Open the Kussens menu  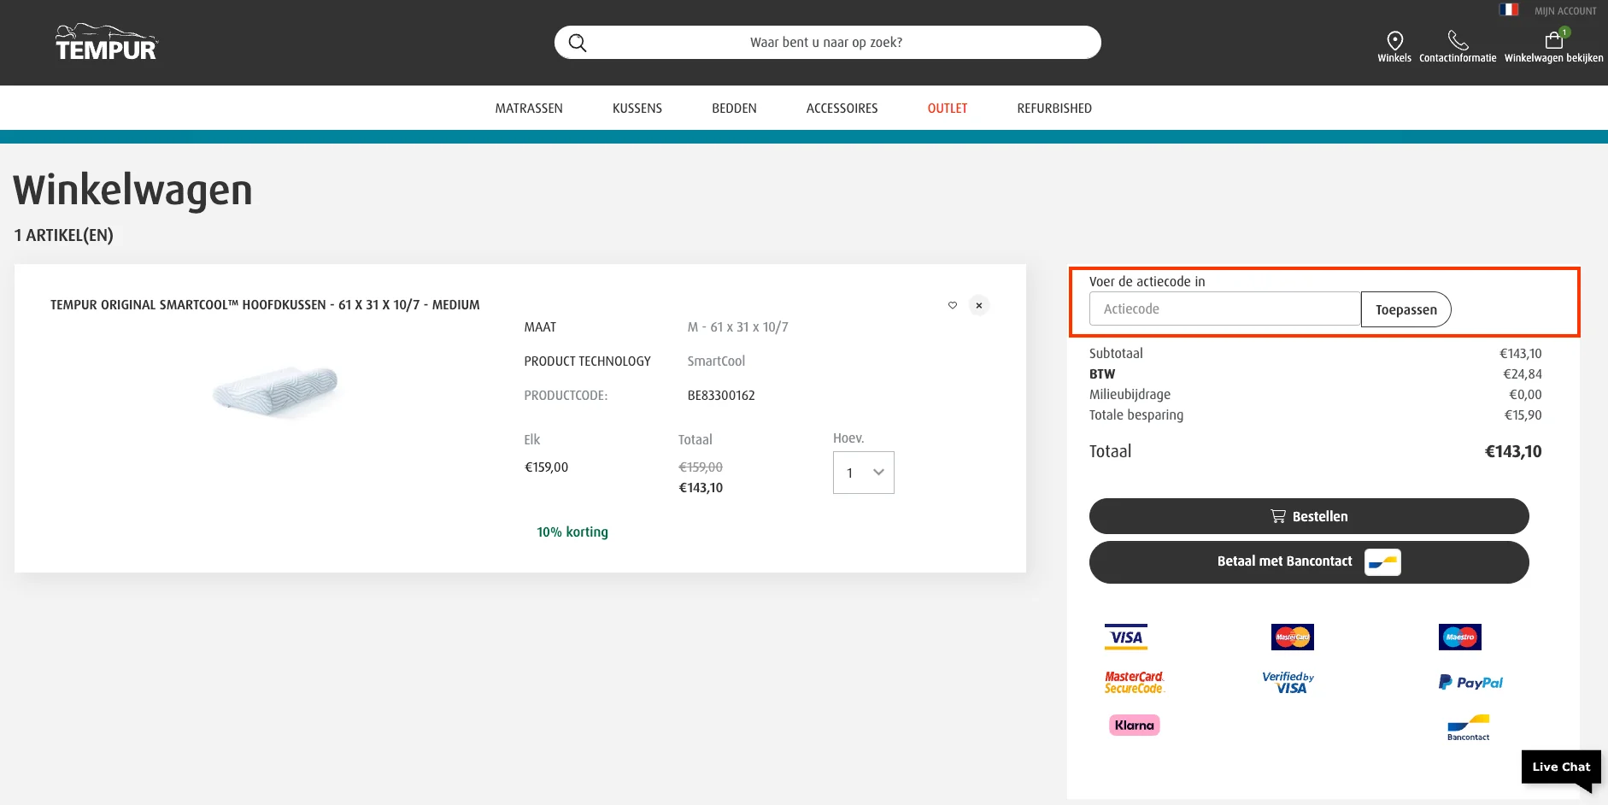tap(637, 109)
